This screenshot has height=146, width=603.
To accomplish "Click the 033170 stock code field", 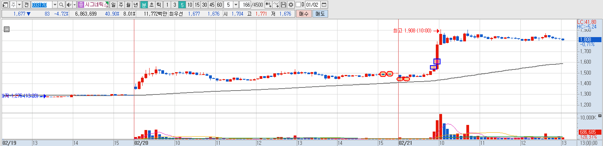I will (x=42, y=5).
